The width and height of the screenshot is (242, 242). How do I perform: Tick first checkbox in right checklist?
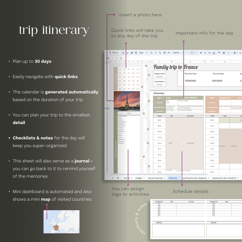pyautogui.click(x=214, y=204)
